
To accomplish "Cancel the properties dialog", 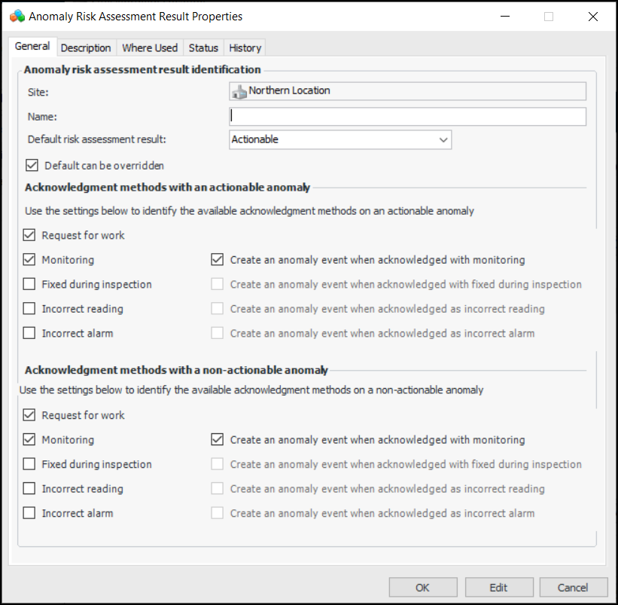I will (573, 588).
